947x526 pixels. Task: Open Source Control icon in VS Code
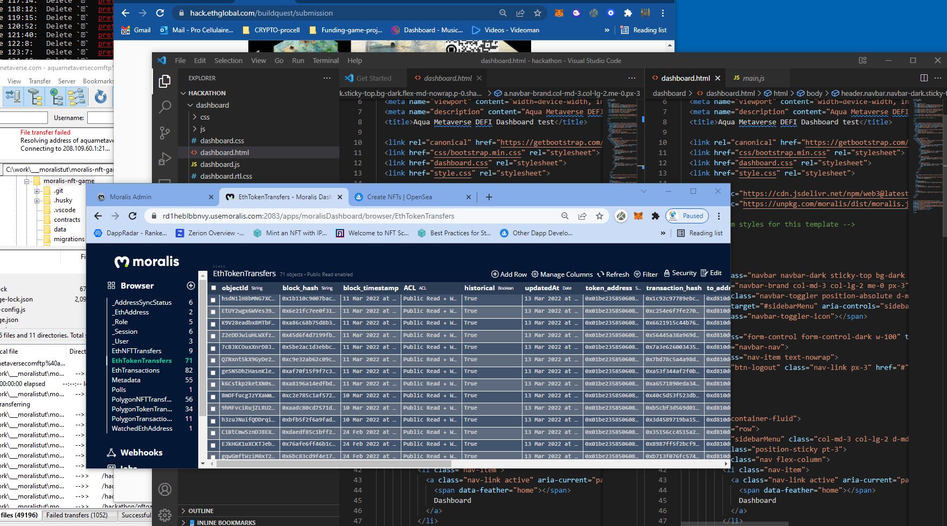(x=165, y=132)
